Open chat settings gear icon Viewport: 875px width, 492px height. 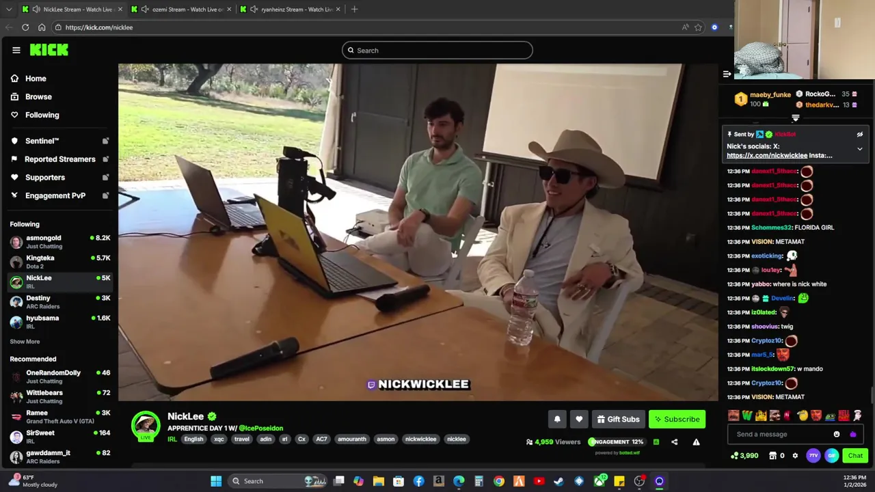click(x=795, y=456)
